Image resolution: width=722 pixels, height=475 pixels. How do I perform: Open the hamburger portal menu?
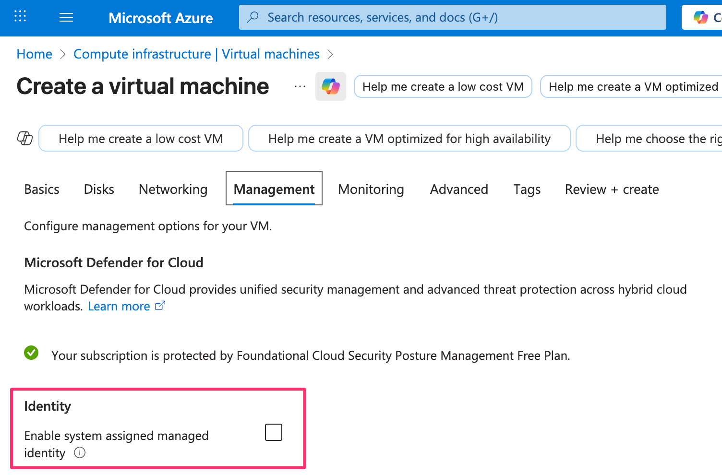pyautogui.click(x=66, y=18)
